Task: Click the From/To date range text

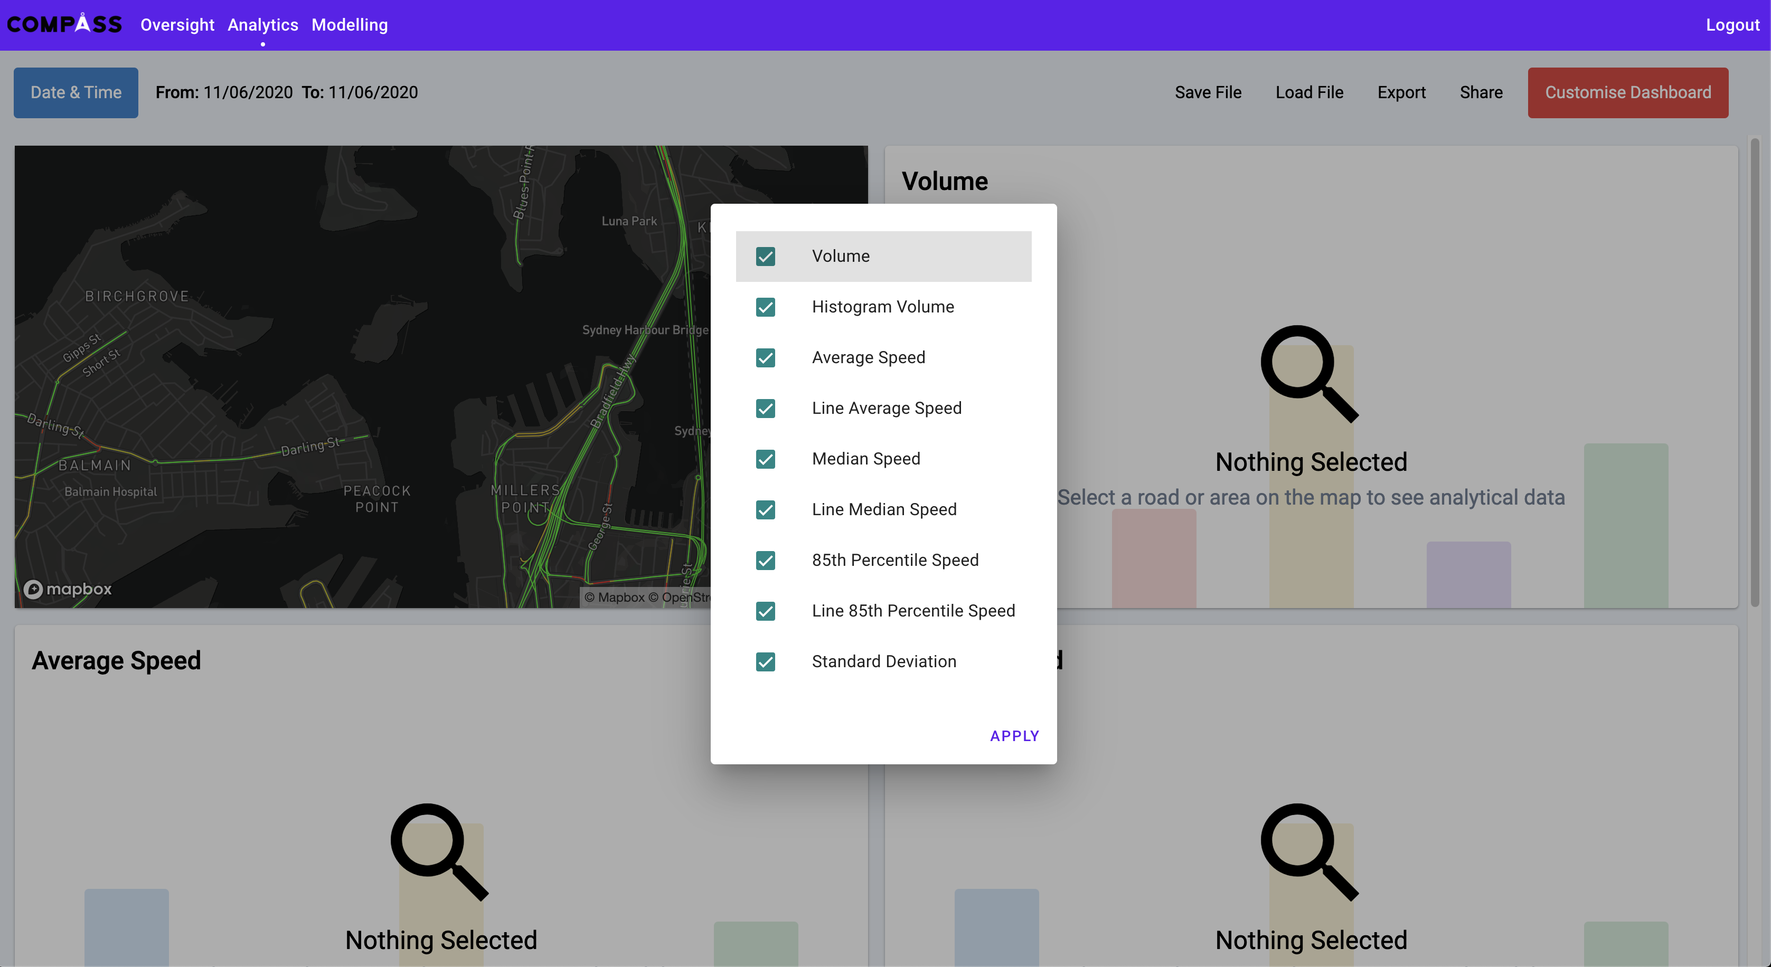Action: tap(287, 92)
